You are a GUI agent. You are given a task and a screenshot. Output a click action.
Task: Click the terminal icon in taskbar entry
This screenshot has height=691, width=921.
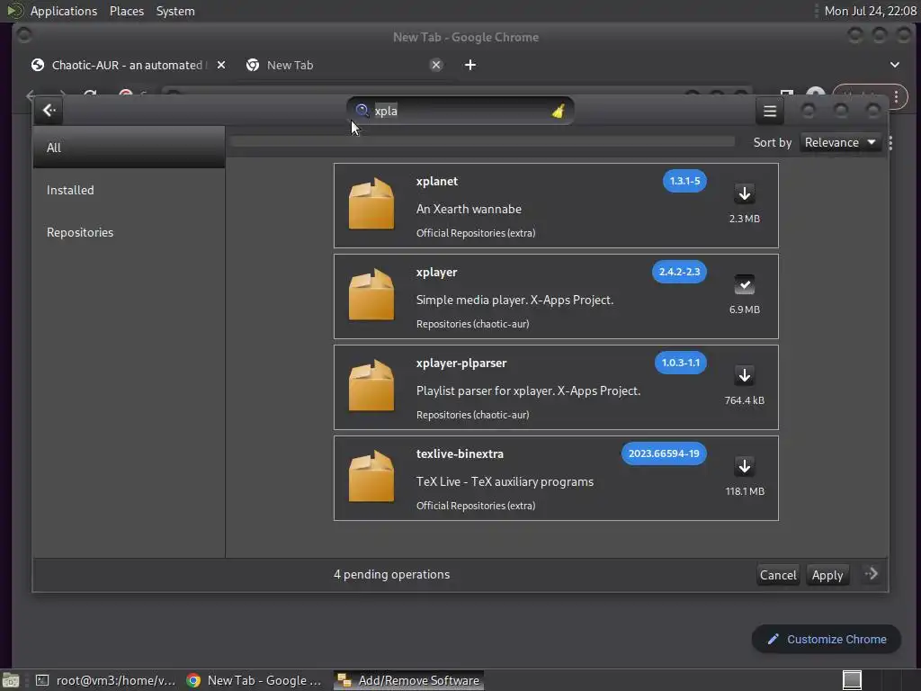(x=42, y=680)
